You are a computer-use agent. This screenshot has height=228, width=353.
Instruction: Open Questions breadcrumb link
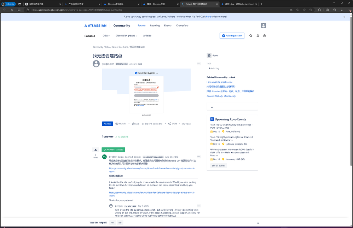tap(123, 47)
